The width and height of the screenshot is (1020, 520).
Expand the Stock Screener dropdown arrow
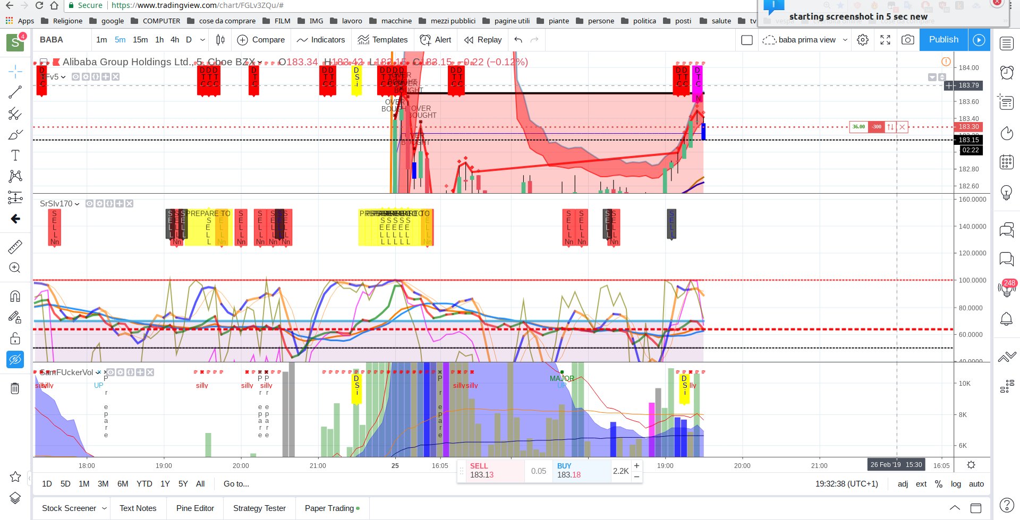(x=104, y=508)
